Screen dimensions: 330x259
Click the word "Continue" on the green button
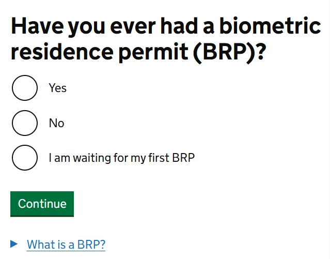point(42,204)
